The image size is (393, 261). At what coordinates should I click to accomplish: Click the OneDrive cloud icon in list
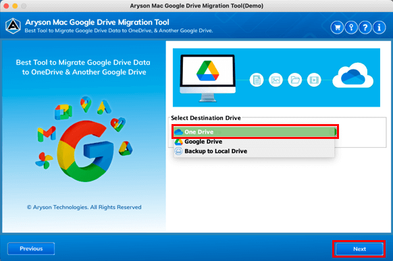pos(178,132)
